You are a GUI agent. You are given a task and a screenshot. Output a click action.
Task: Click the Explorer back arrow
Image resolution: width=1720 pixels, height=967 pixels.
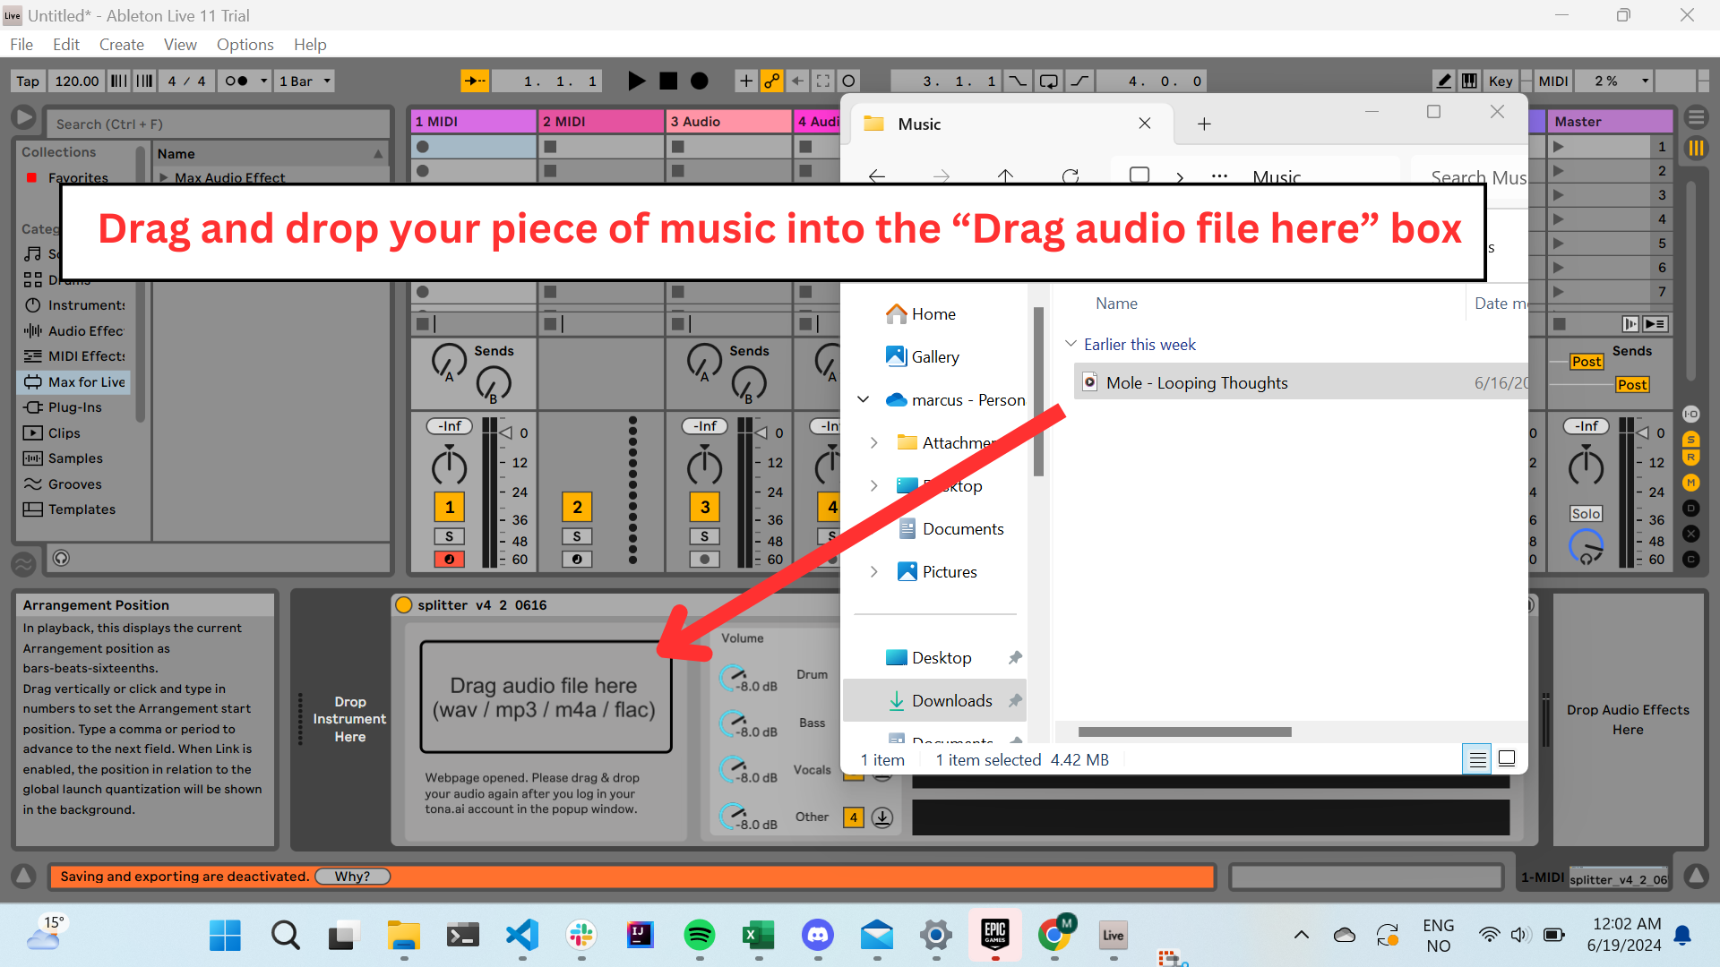(877, 176)
